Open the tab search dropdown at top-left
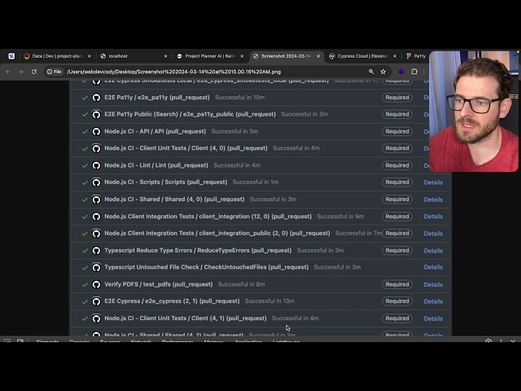Screen dimensions: 521x391 point(11,56)
